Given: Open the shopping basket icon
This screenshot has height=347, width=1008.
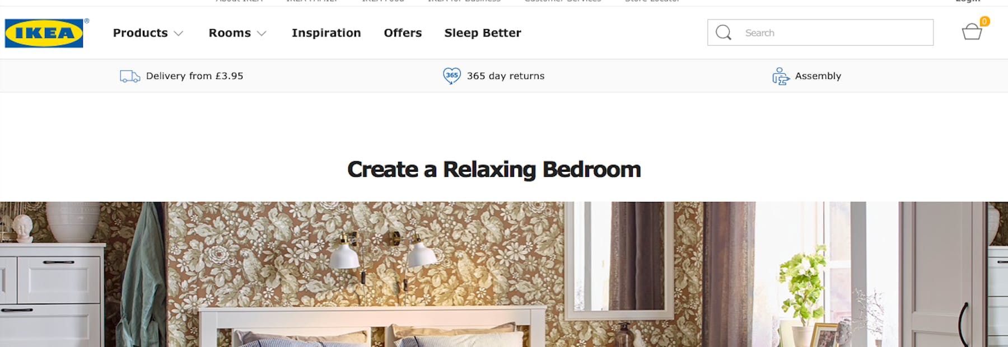Looking at the screenshot, I should tap(972, 32).
